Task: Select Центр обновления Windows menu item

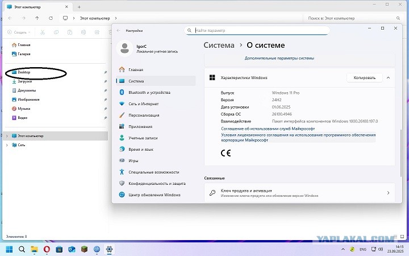Action: pyautogui.click(x=156, y=195)
